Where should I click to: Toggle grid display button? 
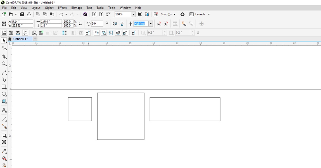tap(11, 33)
